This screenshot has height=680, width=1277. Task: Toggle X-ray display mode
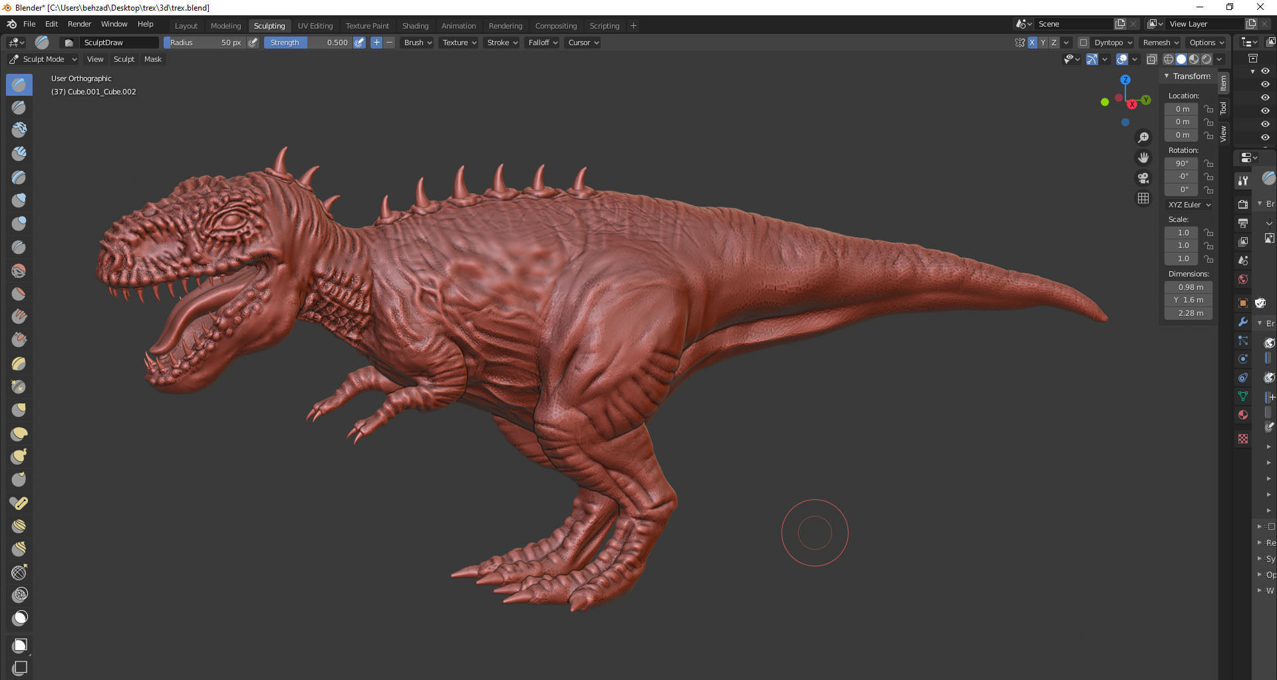[x=1152, y=59]
